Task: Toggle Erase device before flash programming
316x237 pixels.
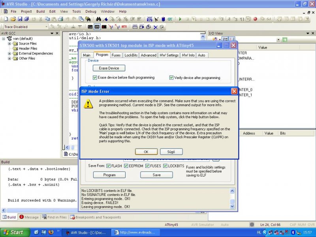Action: point(95,77)
